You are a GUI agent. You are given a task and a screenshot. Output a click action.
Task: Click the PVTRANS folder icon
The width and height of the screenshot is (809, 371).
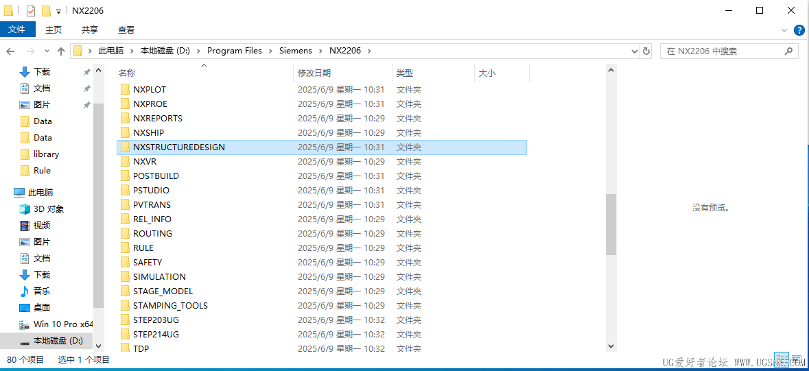tap(124, 205)
